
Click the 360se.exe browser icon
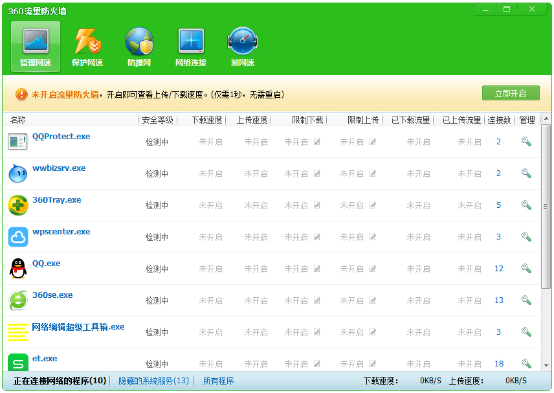point(18,300)
